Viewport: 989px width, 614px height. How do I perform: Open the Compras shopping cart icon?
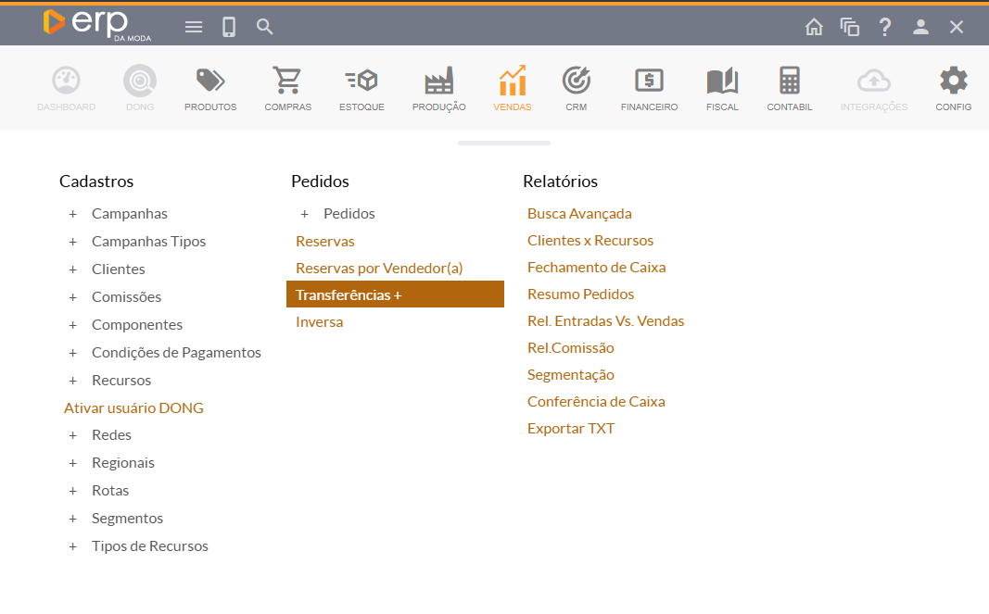[x=287, y=81]
